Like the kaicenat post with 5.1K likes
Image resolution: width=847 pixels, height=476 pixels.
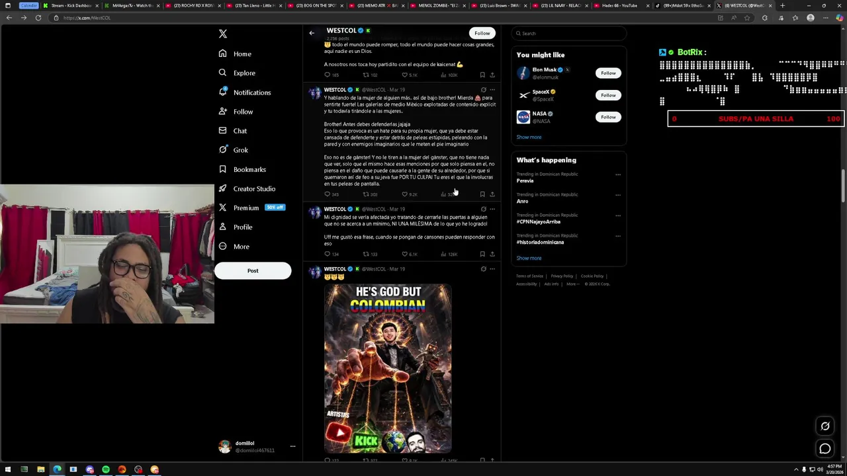pyautogui.click(x=410, y=75)
